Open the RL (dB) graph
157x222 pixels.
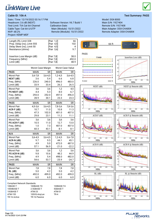(97, 186)
